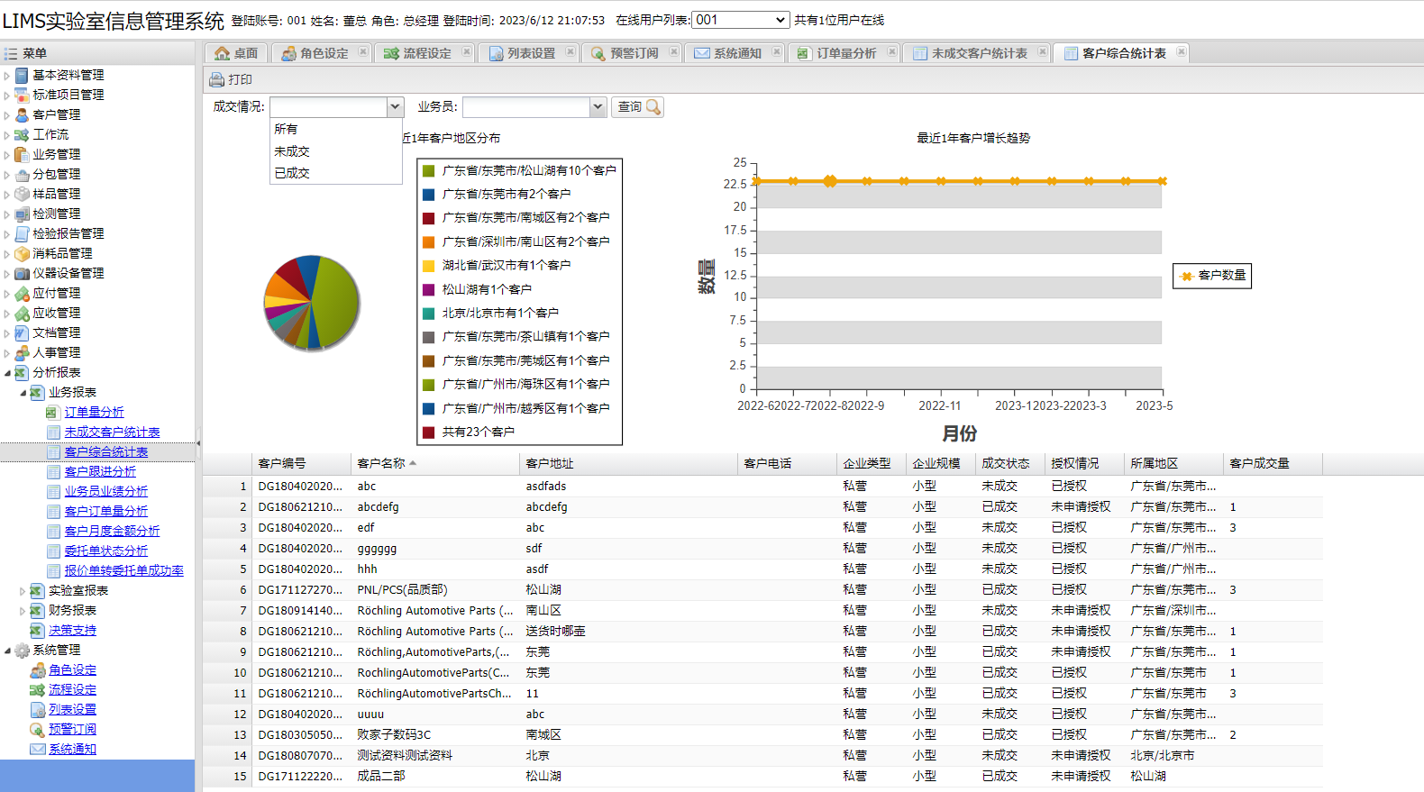Screen dimensions: 1424x792
Task: Click the 文档管理 tree icon
Action: tap(22, 332)
